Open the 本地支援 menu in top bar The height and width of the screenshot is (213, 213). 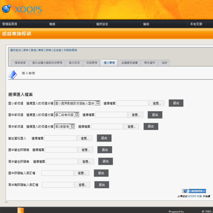196,24
